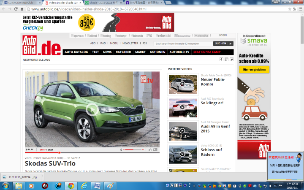
Task: Click the reisemobil sub-site logo
Action: [163, 35]
